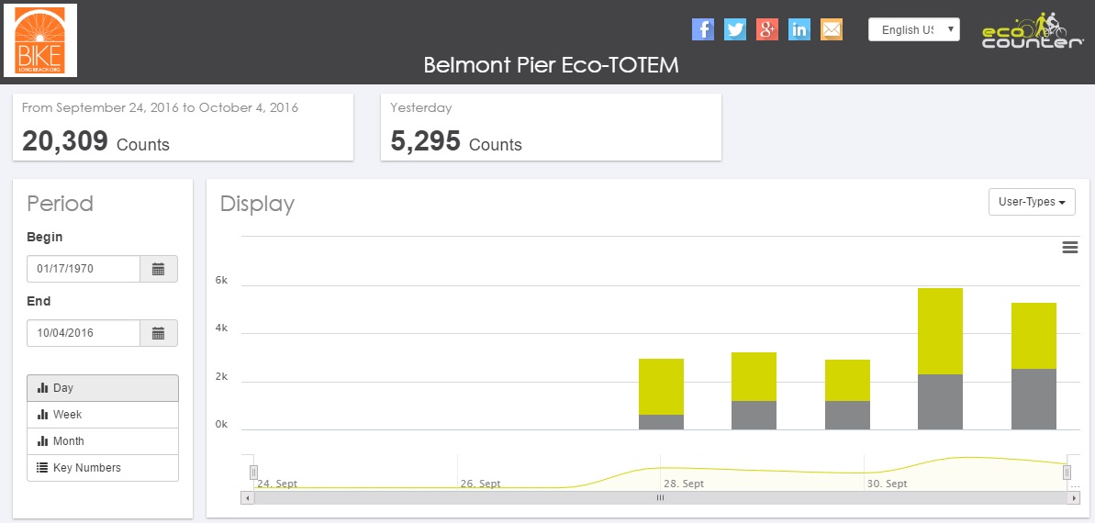Viewport: 1095px width, 523px height.
Task: Share the page on Facebook
Action: (x=703, y=29)
